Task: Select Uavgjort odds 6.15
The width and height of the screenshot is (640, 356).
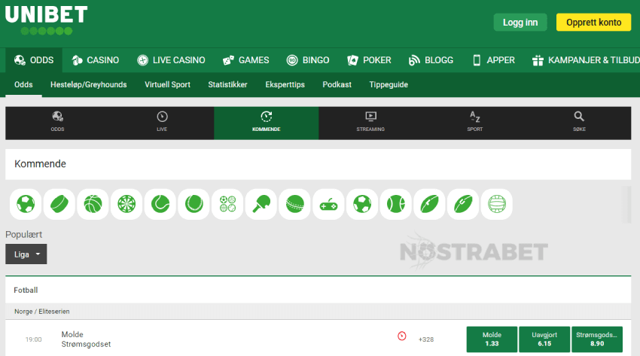Action: coord(544,339)
